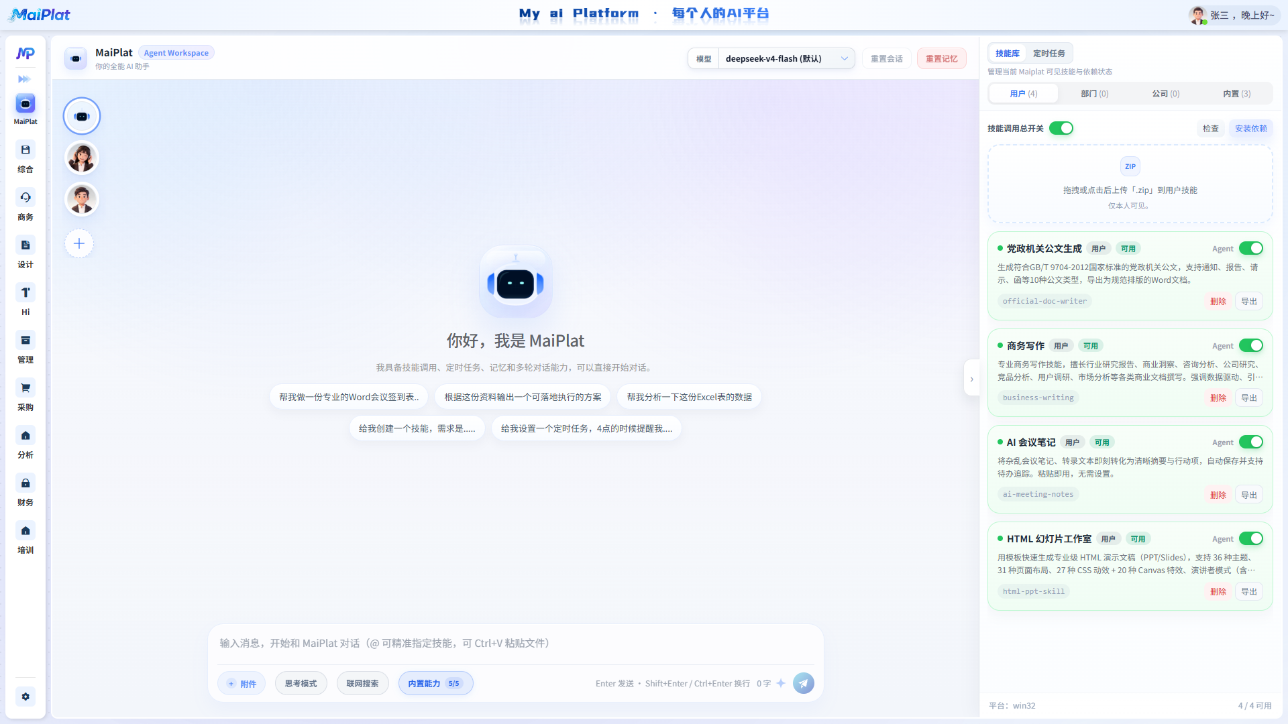
Task: Delete the HTML 幻灯片工作室 skill
Action: click(x=1218, y=591)
